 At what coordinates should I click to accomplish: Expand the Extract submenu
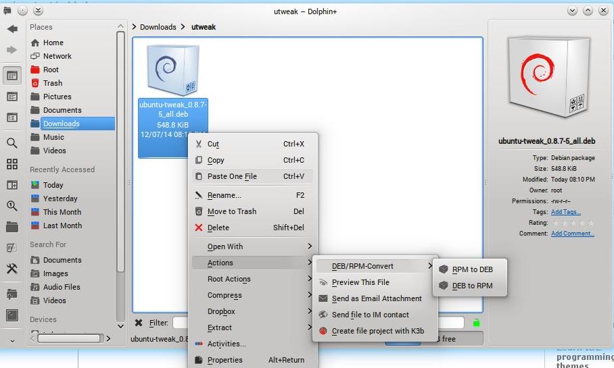253,327
